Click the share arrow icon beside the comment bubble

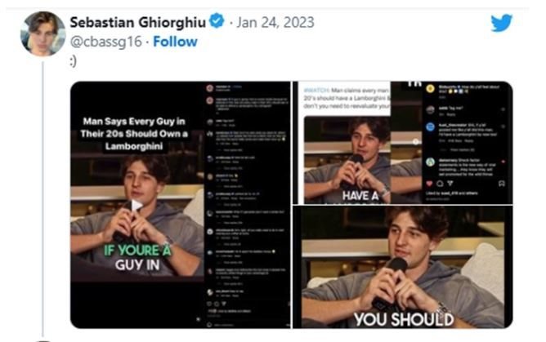coord(450,183)
